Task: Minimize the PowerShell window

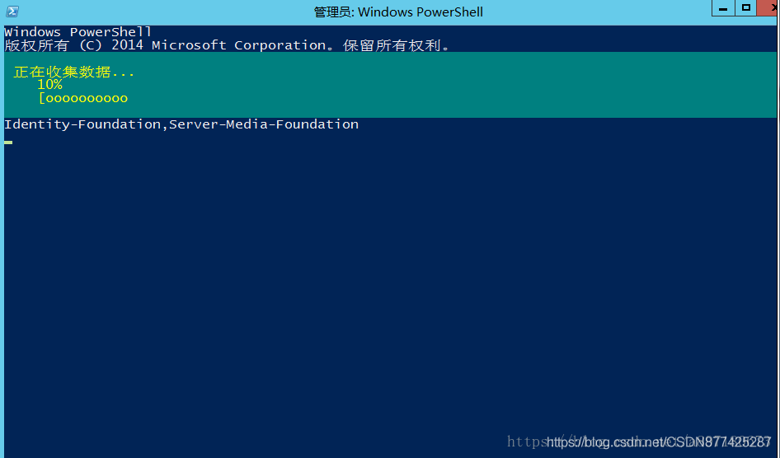Action: pos(723,8)
